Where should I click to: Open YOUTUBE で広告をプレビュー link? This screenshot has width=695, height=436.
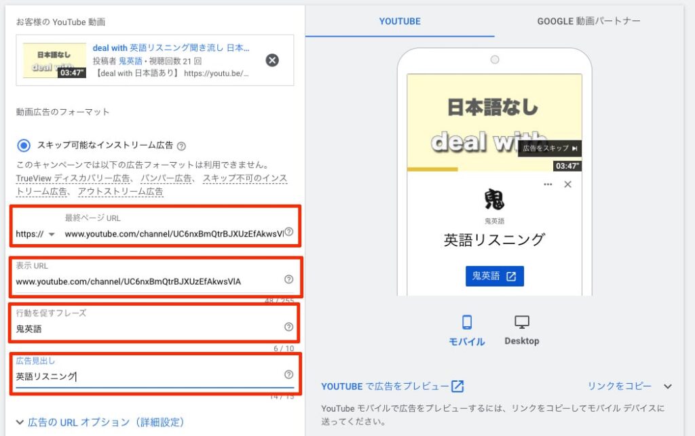tap(392, 387)
